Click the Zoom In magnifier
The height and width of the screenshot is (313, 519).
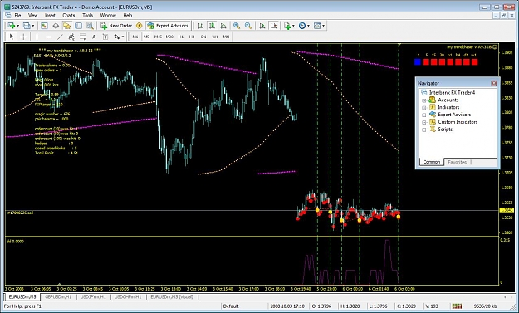(x=237, y=26)
